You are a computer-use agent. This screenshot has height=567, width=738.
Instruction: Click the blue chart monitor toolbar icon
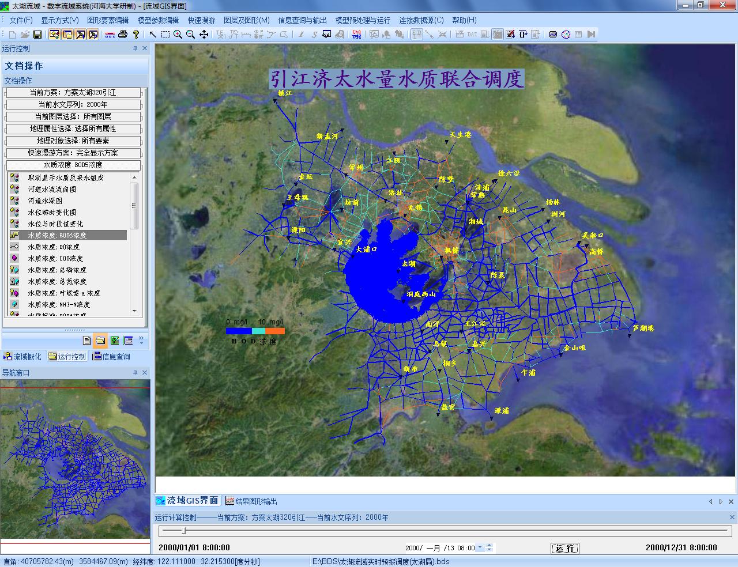552,35
